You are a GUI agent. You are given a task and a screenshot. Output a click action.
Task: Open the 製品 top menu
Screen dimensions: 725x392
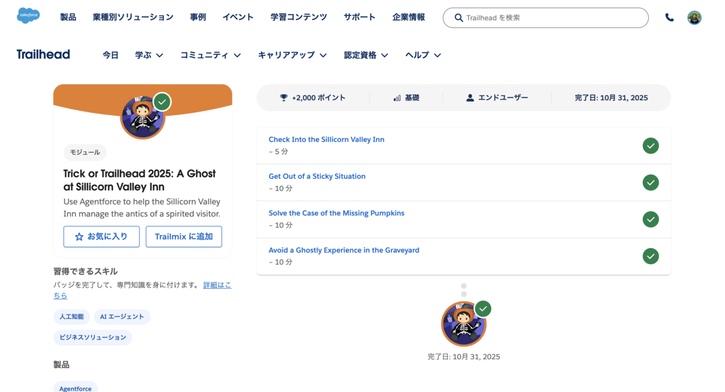pyautogui.click(x=68, y=17)
